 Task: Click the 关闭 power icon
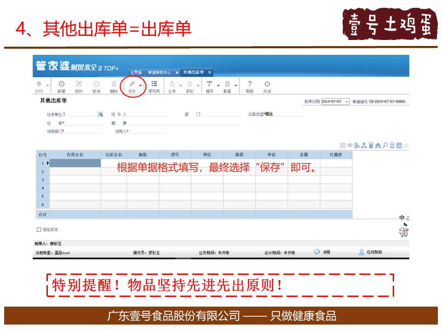(267, 85)
